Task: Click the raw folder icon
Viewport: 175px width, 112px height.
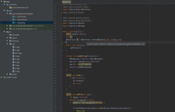Action: tap(10, 44)
